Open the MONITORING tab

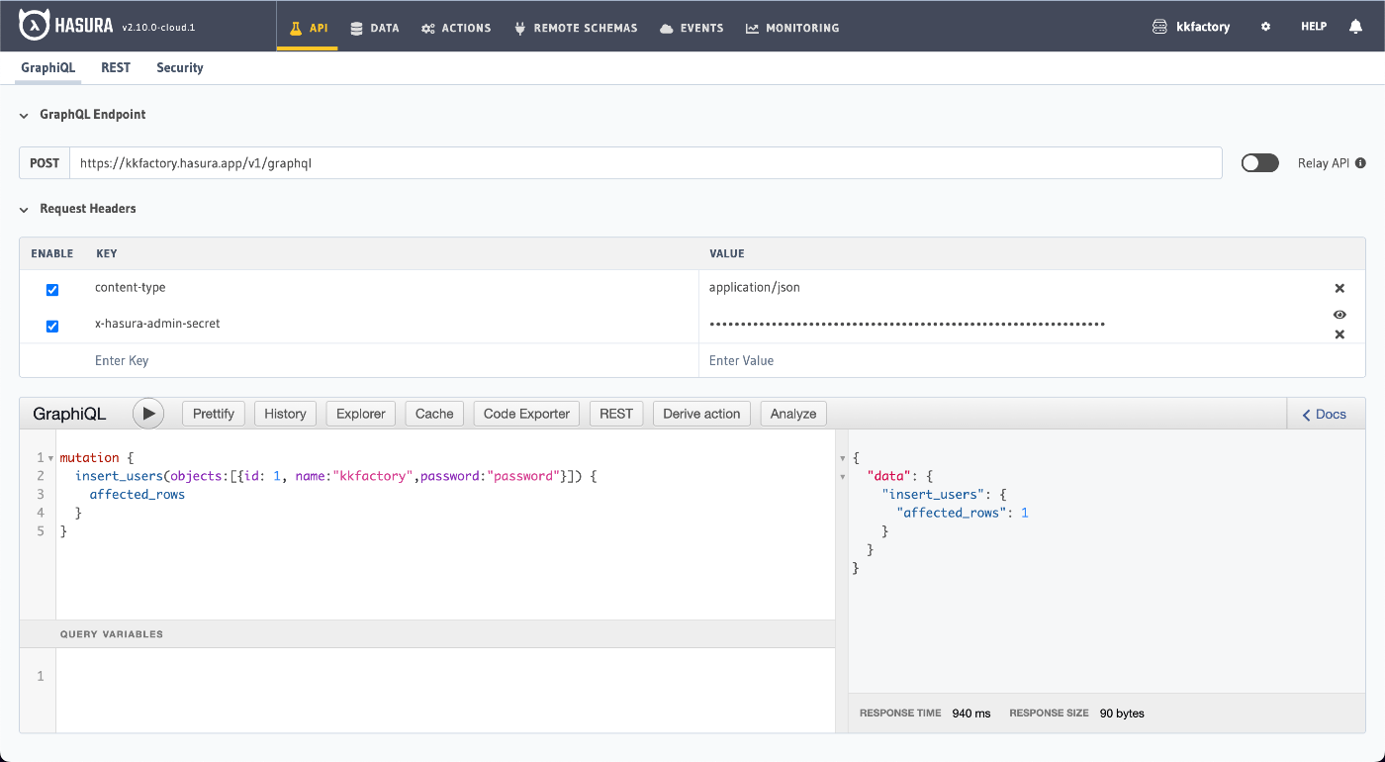tap(792, 28)
